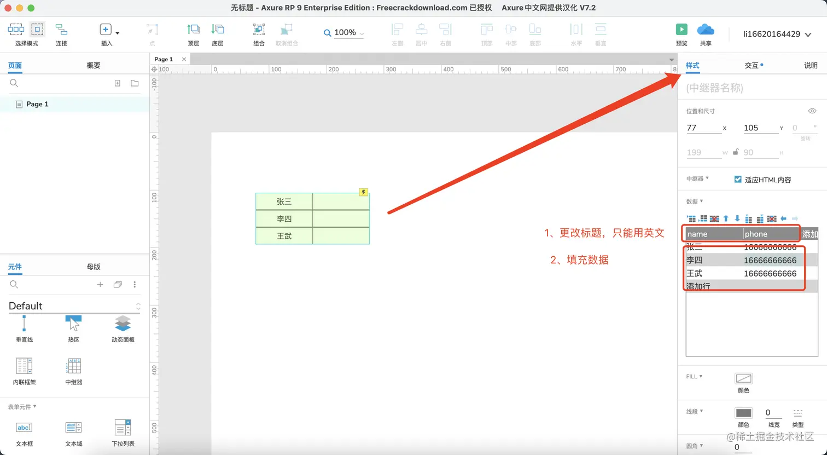Click the 线段 颜色 color swatch
Image resolution: width=827 pixels, height=455 pixels.
click(743, 413)
